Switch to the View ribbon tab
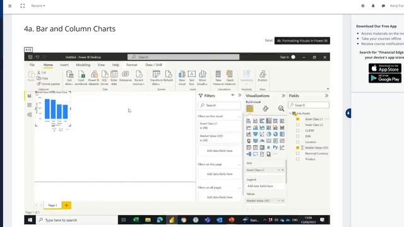The width and height of the screenshot is (404, 227). (101, 65)
